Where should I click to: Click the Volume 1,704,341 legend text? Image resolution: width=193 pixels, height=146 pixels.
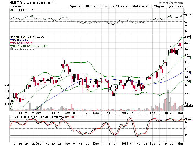[24, 49]
